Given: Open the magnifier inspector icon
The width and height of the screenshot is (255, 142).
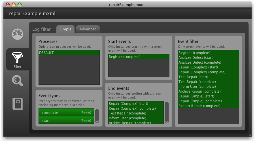Looking at the screenshot, I should pyautogui.click(x=18, y=81).
